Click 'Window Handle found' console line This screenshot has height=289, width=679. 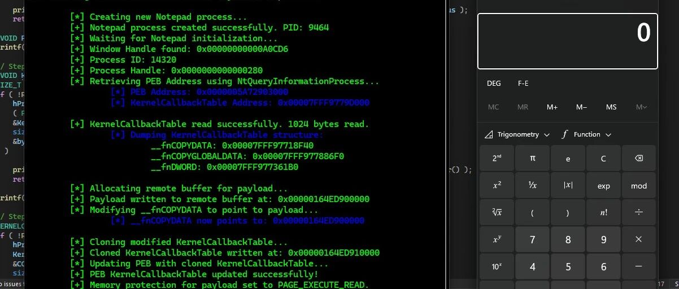[x=179, y=49]
